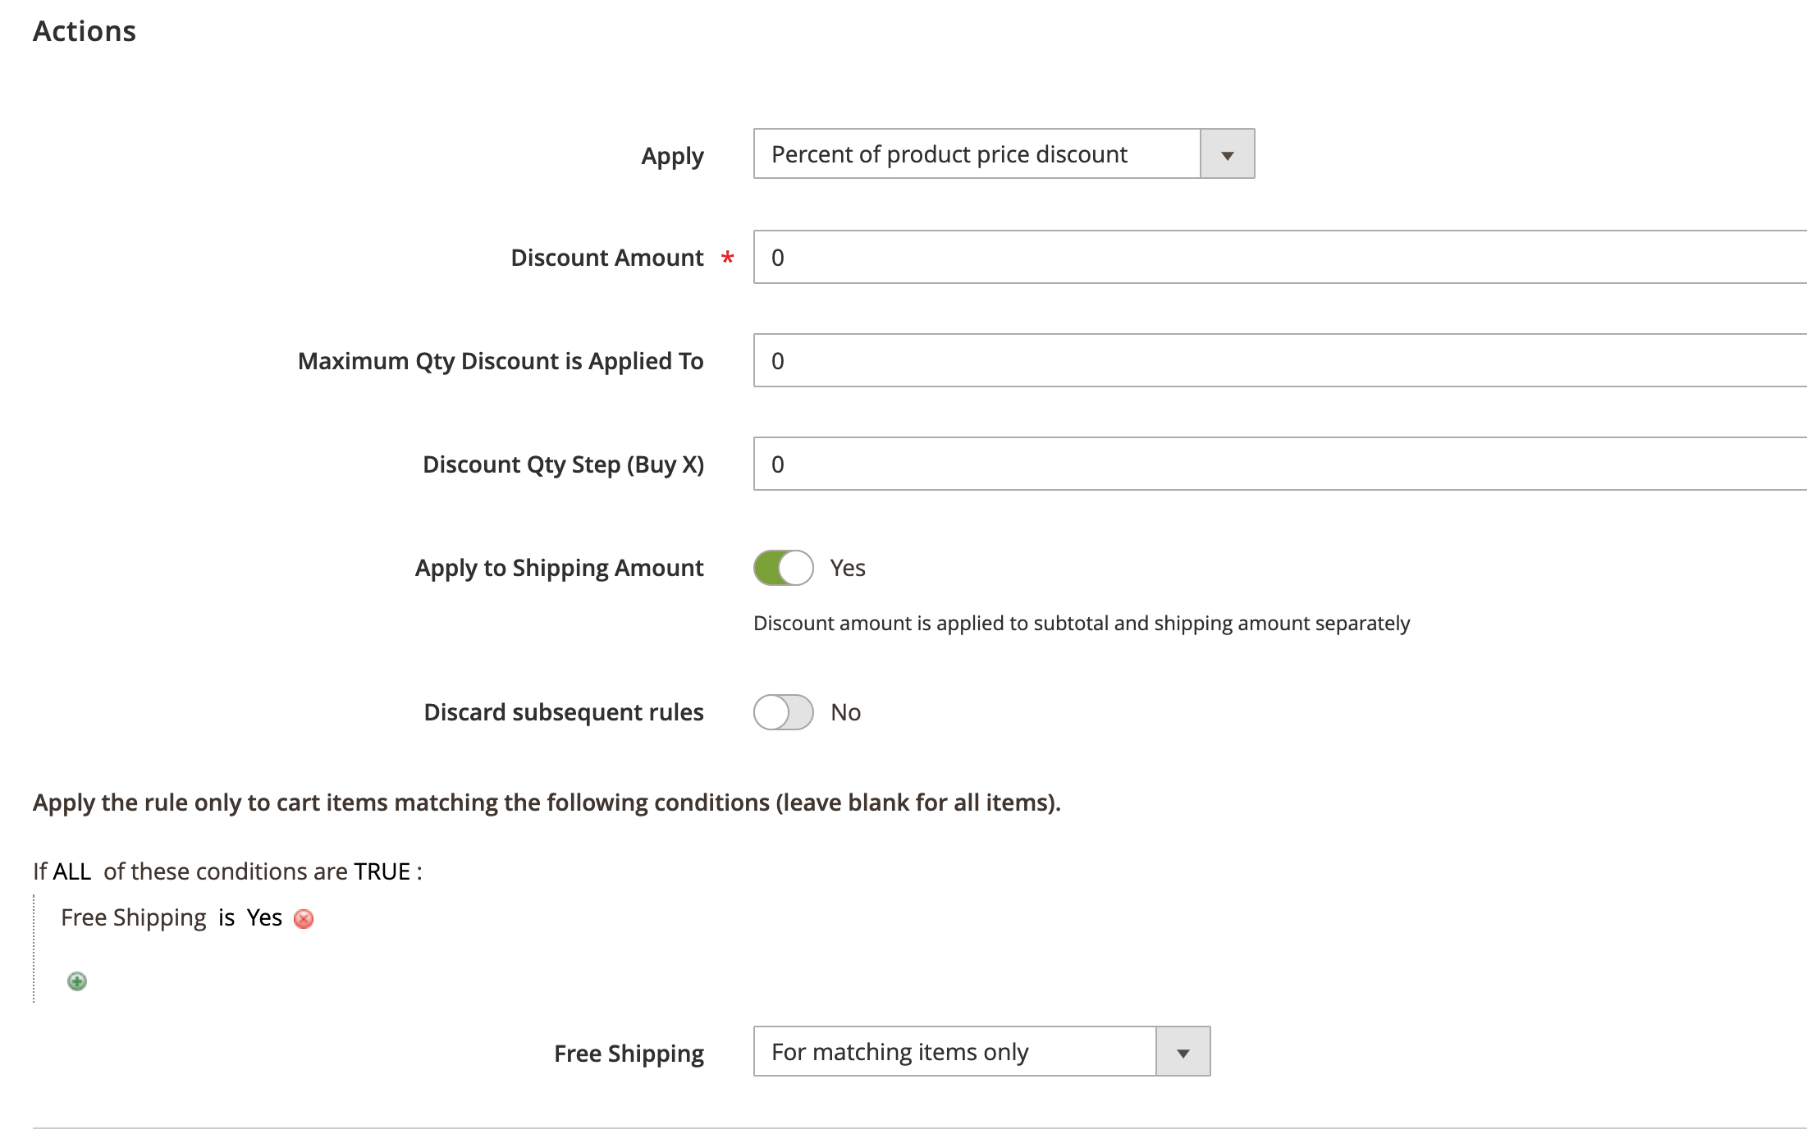
Task: Open the Apply selector showing 'Percent of product price discount'
Action: [x=977, y=153]
